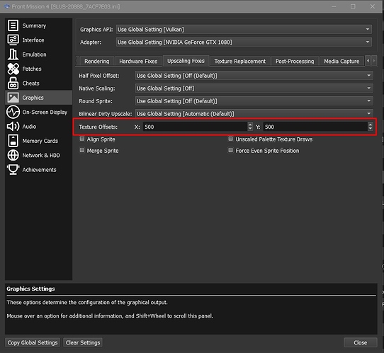Open the Adapter dropdown

[x=244, y=42]
